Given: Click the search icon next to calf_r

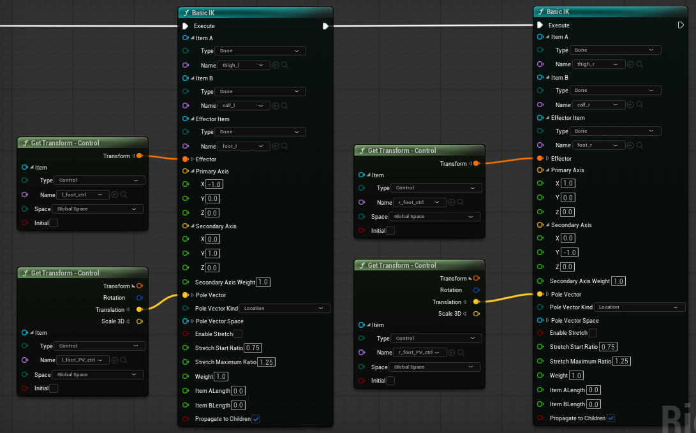Looking at the screenshot, I should (x=640, y=105).
